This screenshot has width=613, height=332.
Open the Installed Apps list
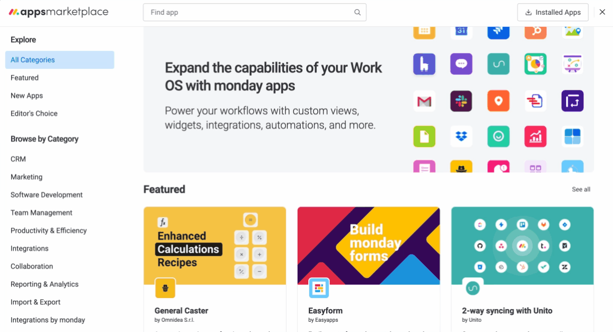click(553, 13)
